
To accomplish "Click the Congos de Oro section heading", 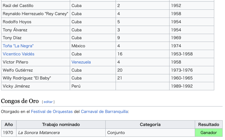I will (20, 101).
